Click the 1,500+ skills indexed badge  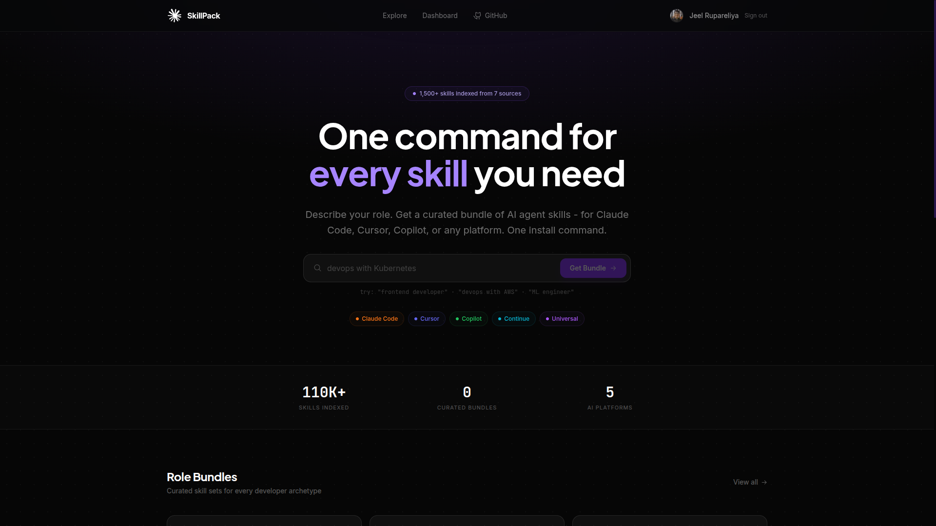(x=467, y=94)
